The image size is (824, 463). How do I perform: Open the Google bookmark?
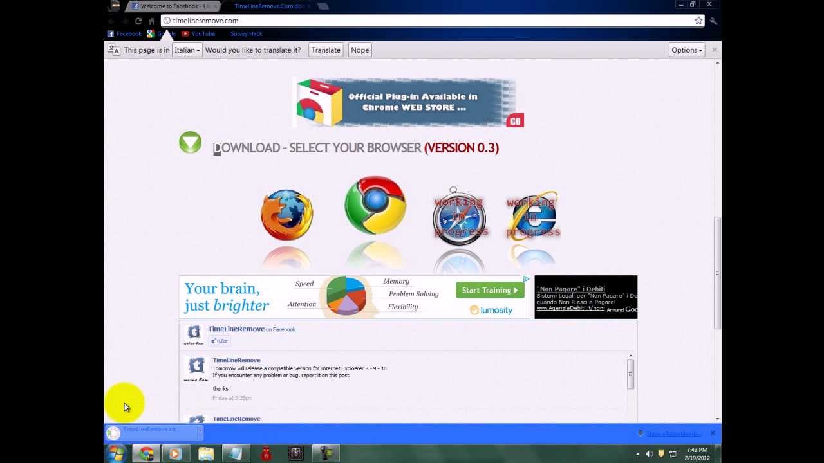click(x=162, y=33)
